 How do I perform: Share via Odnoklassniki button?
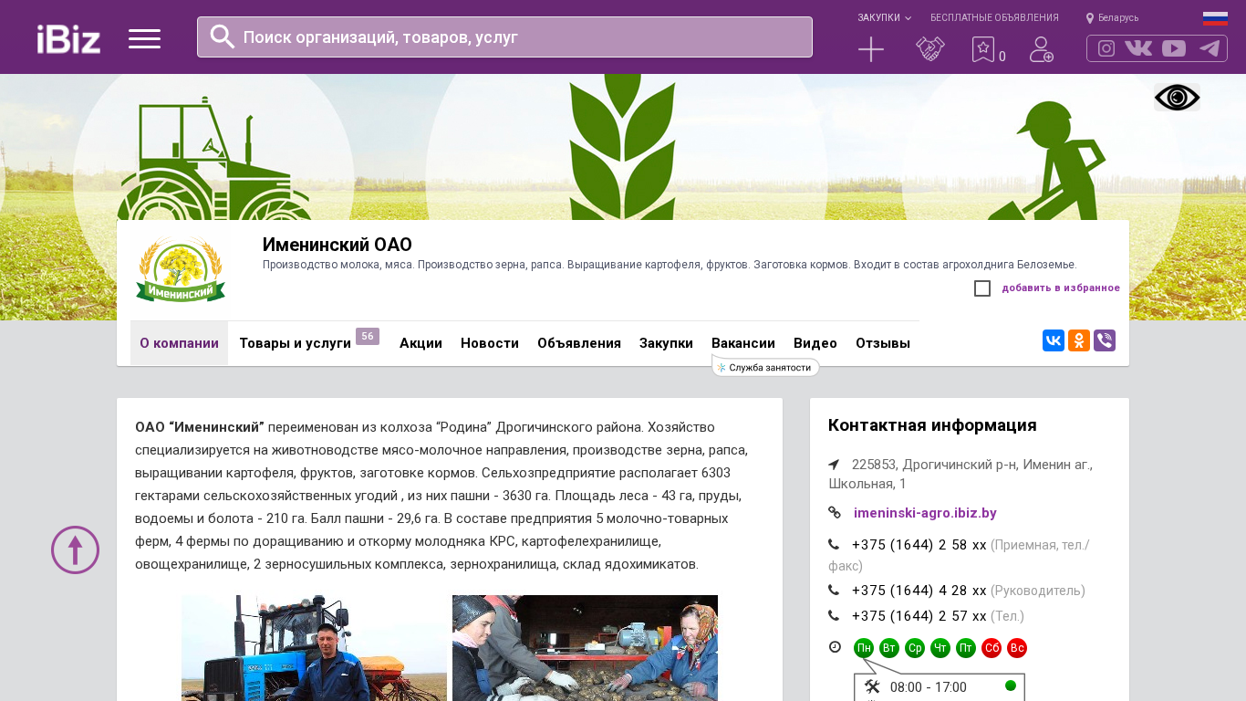point(1079,340)
